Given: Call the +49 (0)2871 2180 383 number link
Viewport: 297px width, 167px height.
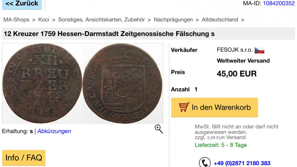Looking at the screenshot, I should (242, 163).
